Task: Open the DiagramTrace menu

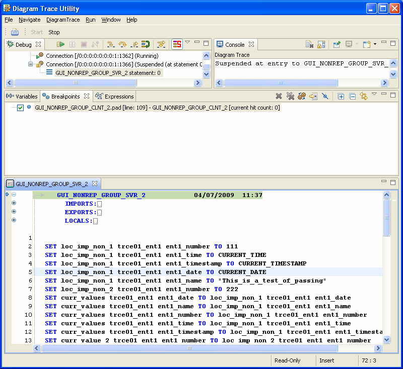Action: 63,20
